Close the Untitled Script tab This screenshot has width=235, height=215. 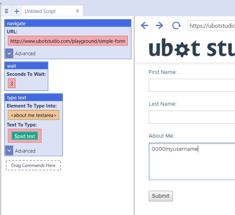point(78,11)
